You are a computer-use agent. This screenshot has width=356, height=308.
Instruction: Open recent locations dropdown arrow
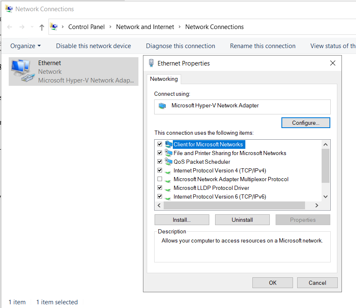pyautogui.click(x=32, y=27)
